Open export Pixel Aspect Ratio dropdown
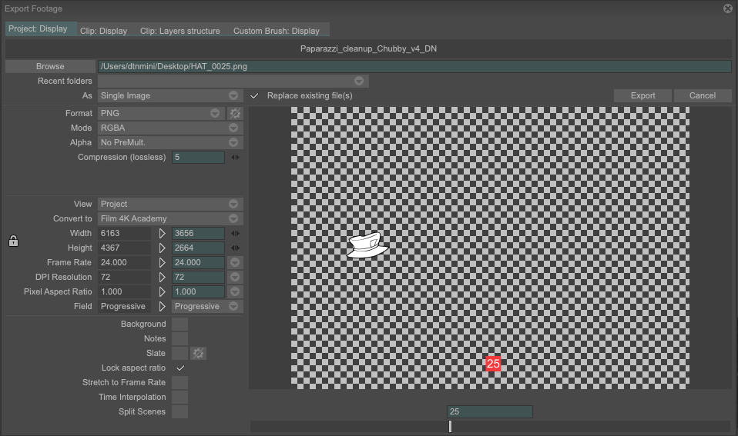 click(235, 291)
